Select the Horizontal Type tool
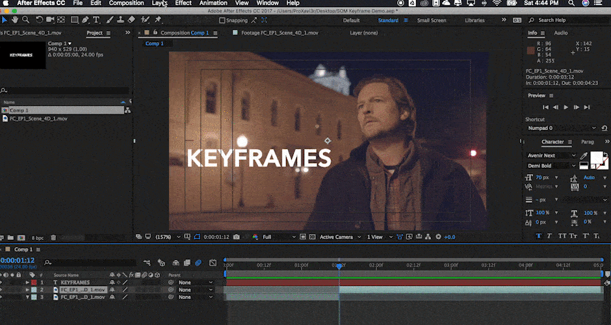The width and height of the screenshot is (611, 325). coord(96,19)
